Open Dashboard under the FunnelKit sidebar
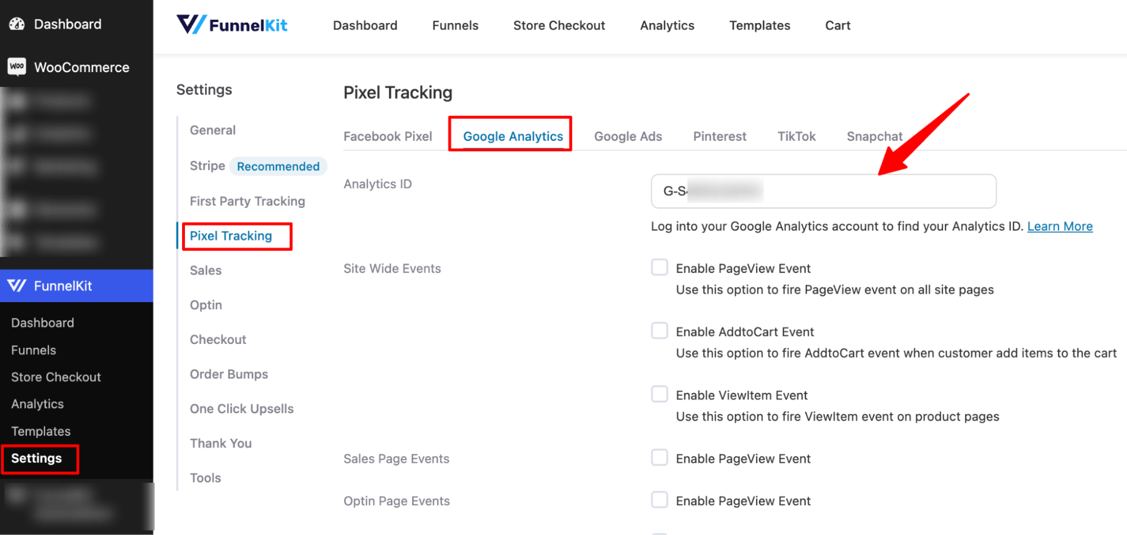The image size is (1127, 535). click(x=43, y=322)
